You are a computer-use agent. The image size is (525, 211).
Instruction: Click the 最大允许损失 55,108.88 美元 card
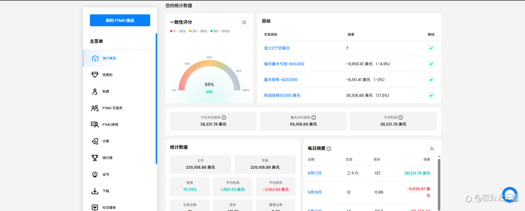point(303,121)
